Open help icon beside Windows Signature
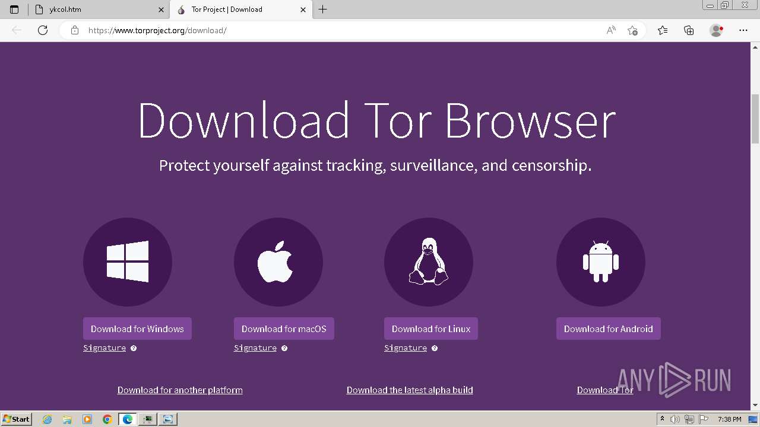Screen dimensions: 760x427 tap(134, 348)
